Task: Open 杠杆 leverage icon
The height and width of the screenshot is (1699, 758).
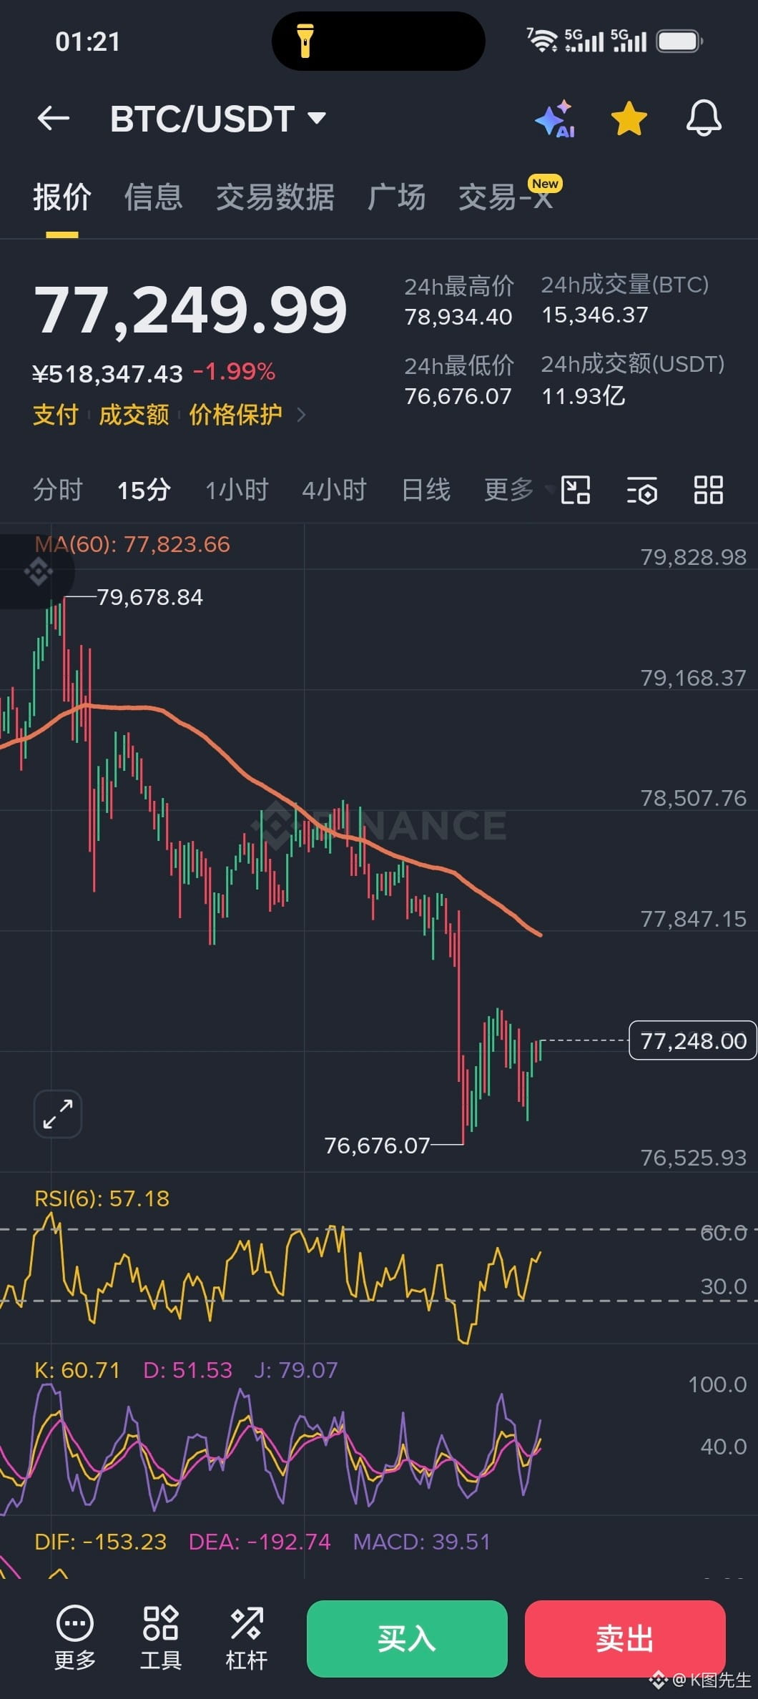Action: pyautogui.click(x=247, y=1637)
